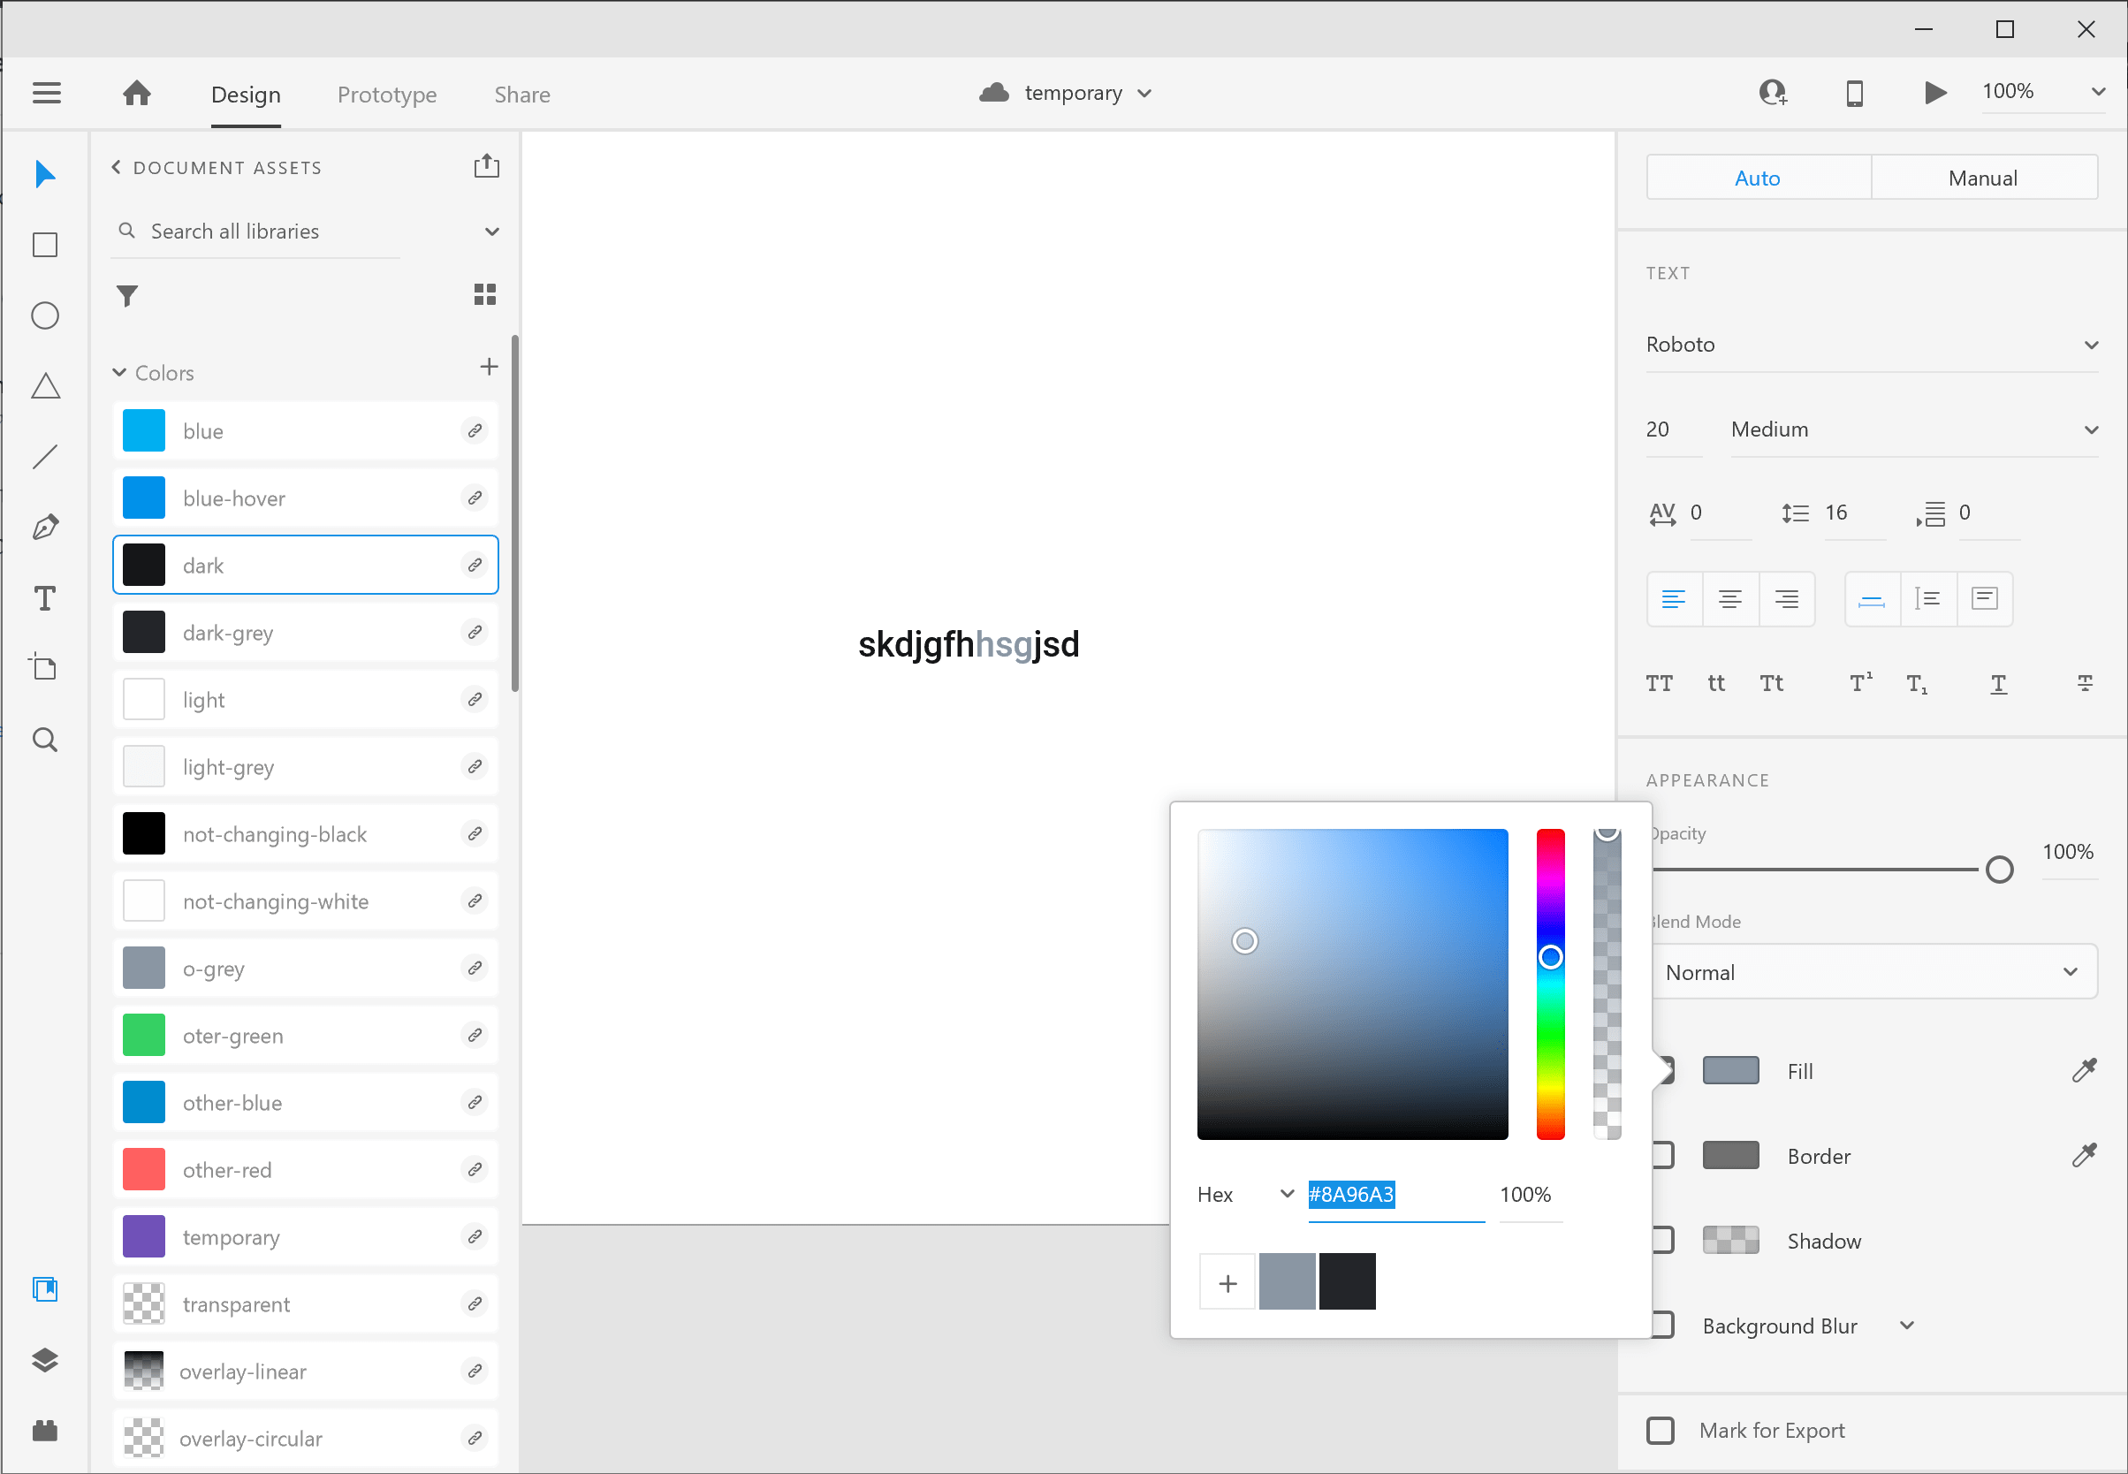Activate the Zoom tool
Screen dimensions: 2128x1474
pyautogui.click(x=43, y=739)
